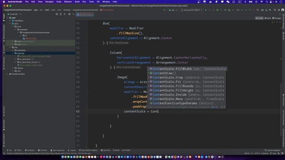Open Project panel options gear
The height and width of the screenshot is (160, 285).
click(x=69, y=14)
